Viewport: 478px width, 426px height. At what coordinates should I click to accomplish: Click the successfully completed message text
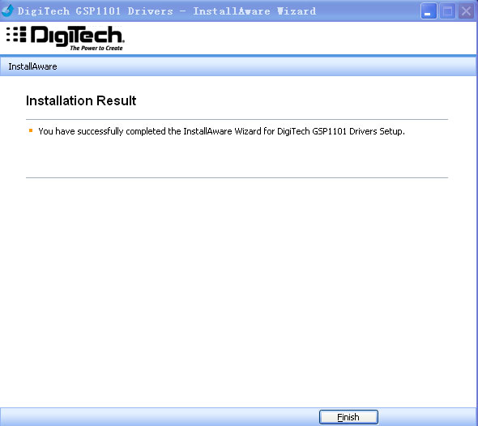(x=222, y=131)
